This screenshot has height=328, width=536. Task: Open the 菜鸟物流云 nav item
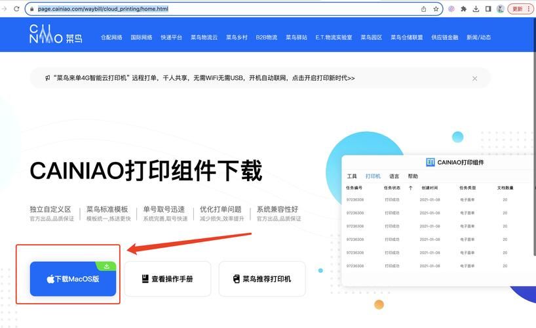(x=204, y=37)
